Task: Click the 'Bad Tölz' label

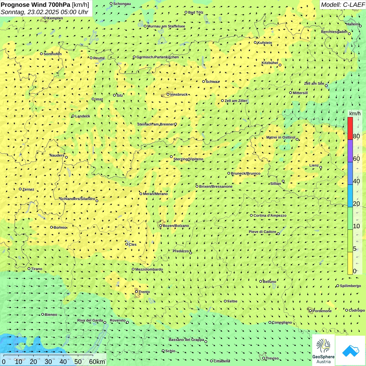Action: click(196, 12)
